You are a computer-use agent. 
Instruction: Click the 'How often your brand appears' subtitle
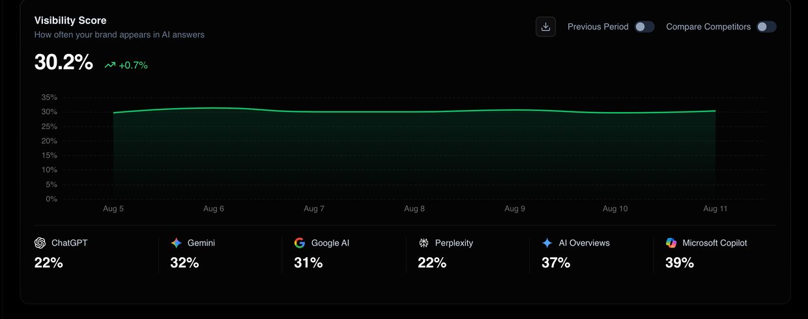[119, 35]
